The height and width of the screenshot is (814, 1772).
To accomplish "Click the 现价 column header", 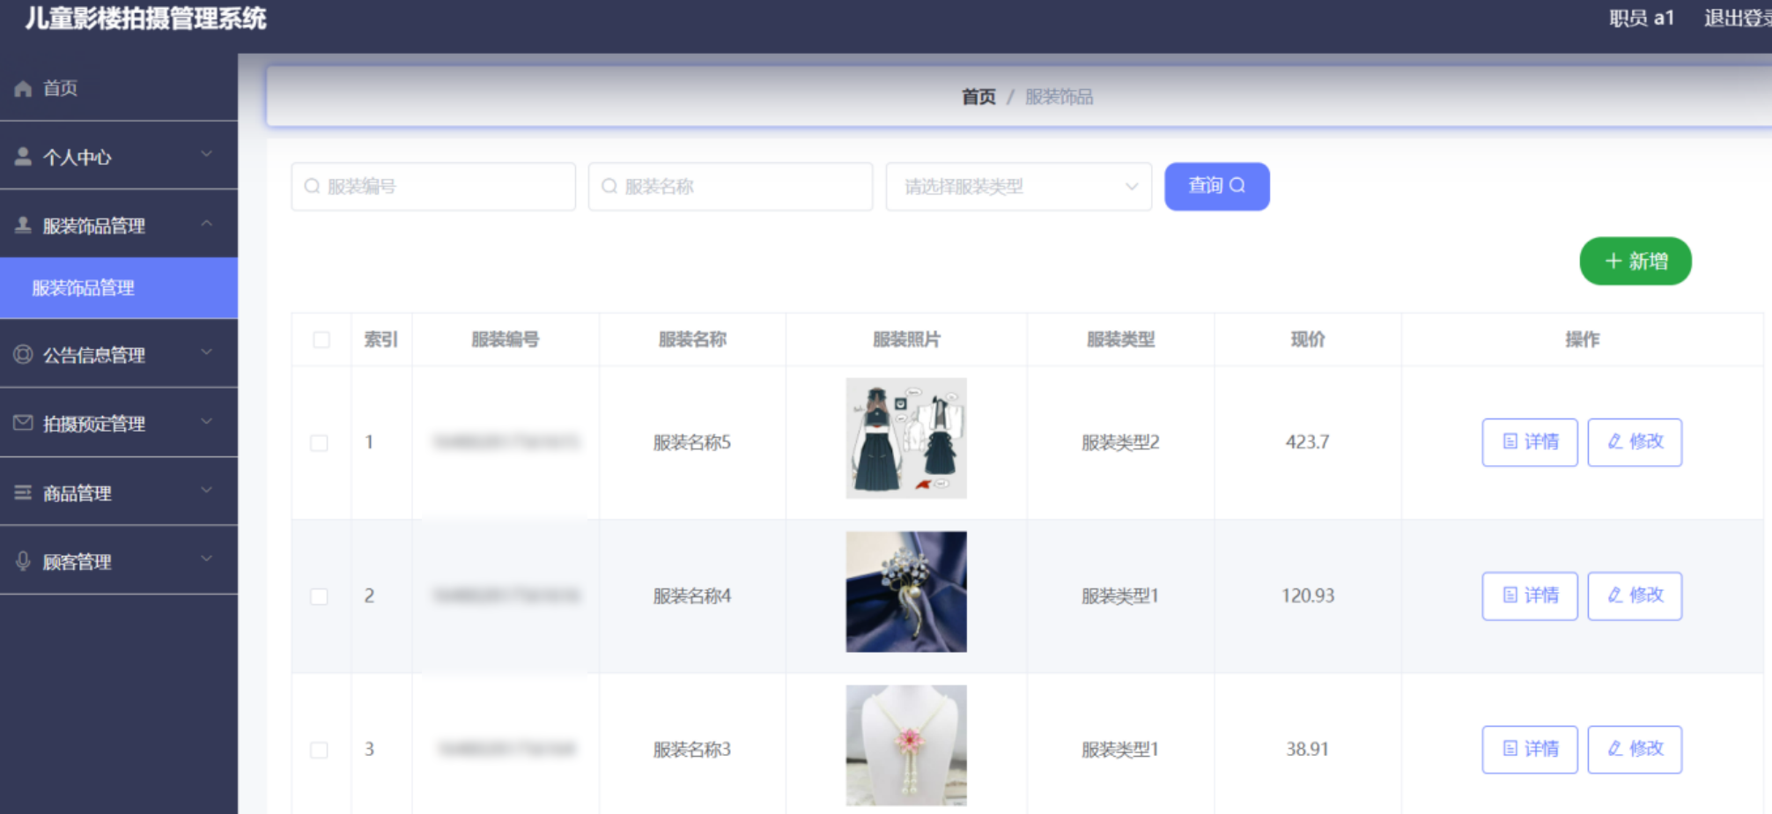I will pyautogui.click(x=1308, y=339).
